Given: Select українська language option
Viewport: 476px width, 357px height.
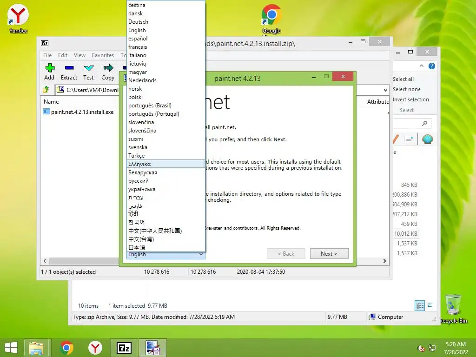Looking at the screenshot, I should [166, 189].
